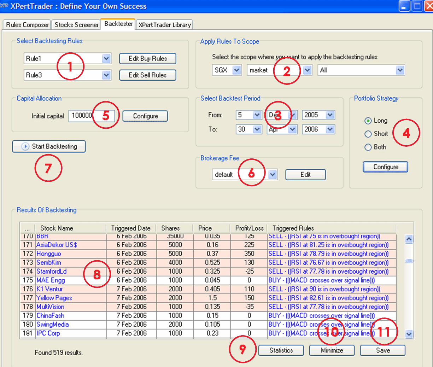This screenshot has height=367, width=433.
Task: Click the results list scrollbar thumb
Action: (x=409, y=261)
